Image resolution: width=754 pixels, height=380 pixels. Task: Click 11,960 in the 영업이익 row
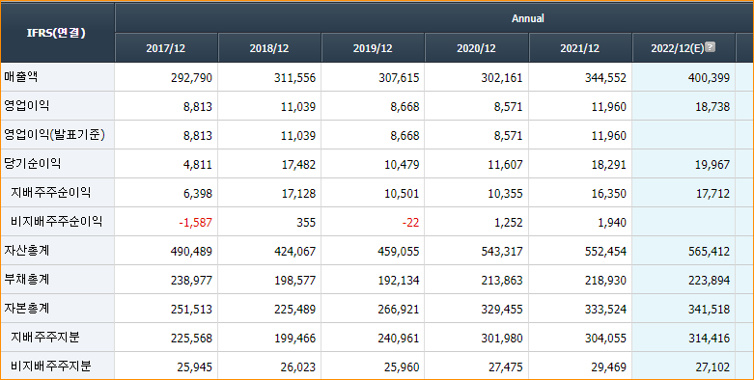pos(609,107)
